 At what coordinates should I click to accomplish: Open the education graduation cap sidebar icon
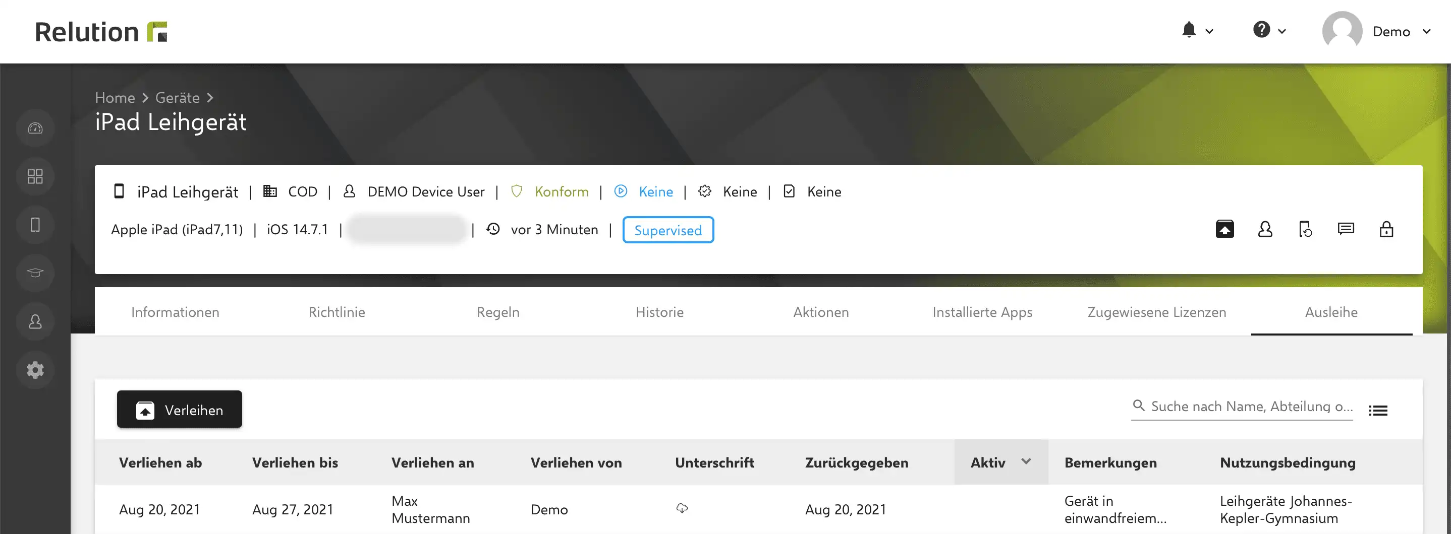[35, 273]
